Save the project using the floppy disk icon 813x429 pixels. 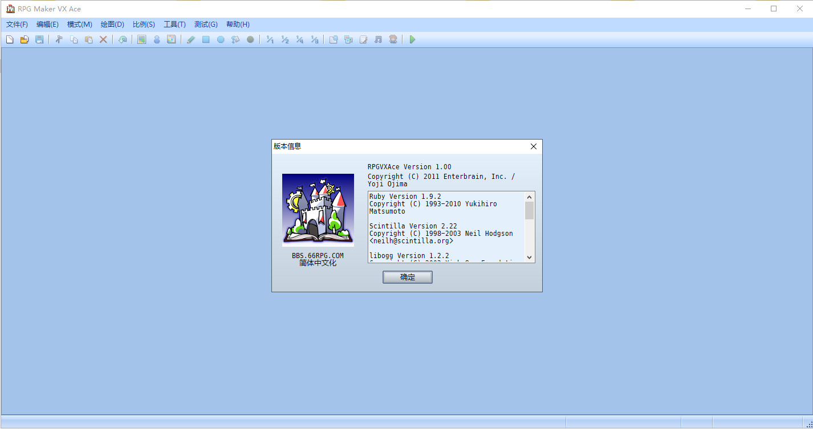tap(39, 39)
